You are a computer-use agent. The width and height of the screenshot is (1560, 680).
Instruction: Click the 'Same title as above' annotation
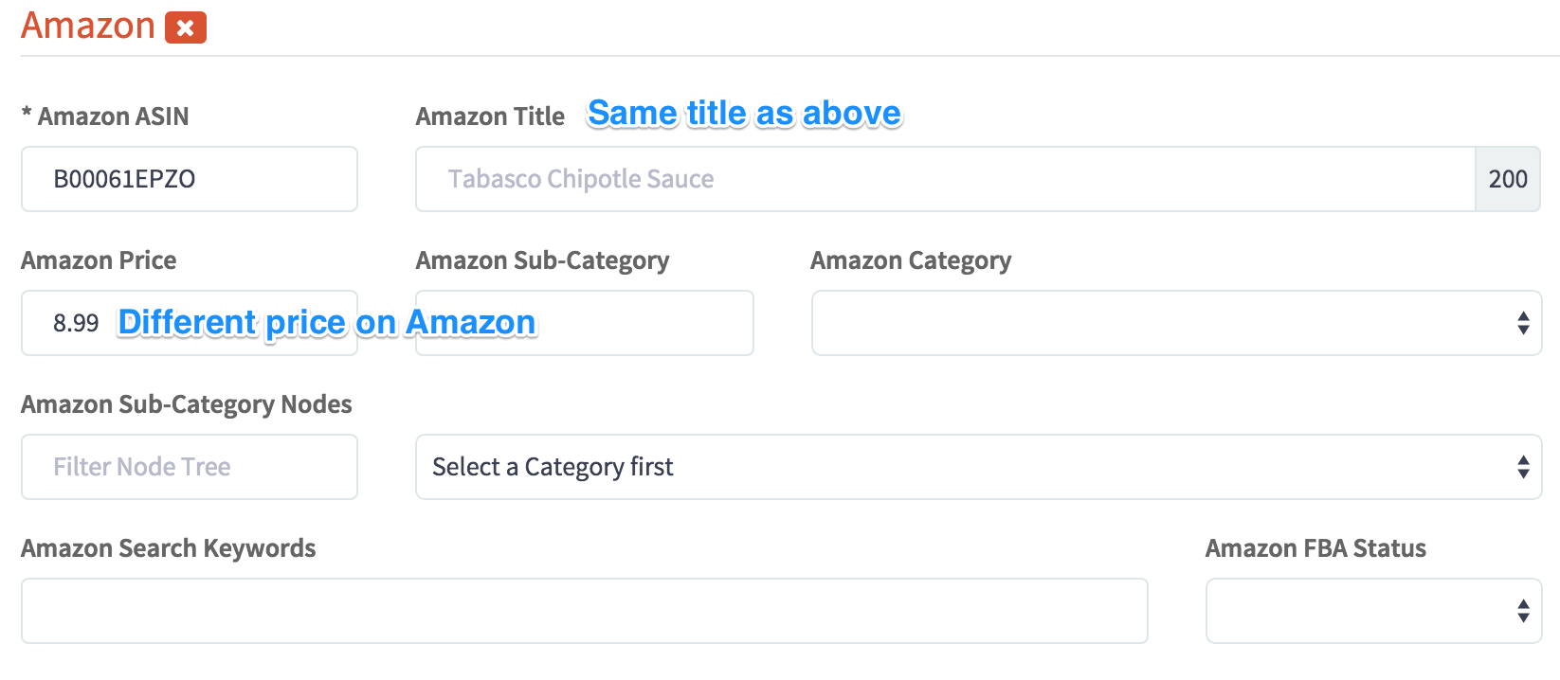coord(745,114)
